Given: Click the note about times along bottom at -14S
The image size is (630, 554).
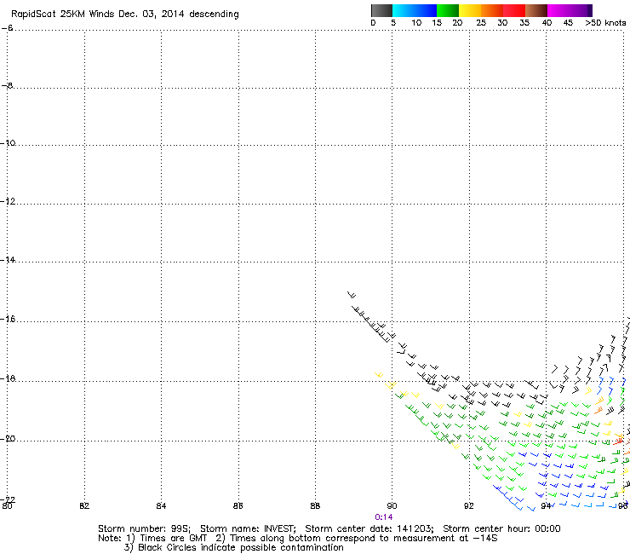Looking at the screenshot, I should point(357,539).
